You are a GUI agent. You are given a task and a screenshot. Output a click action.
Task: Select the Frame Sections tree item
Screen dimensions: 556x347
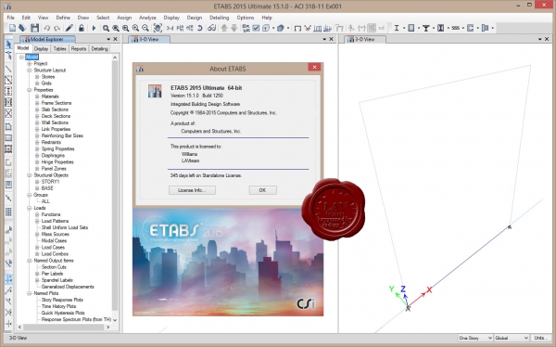tap(57, 103)
